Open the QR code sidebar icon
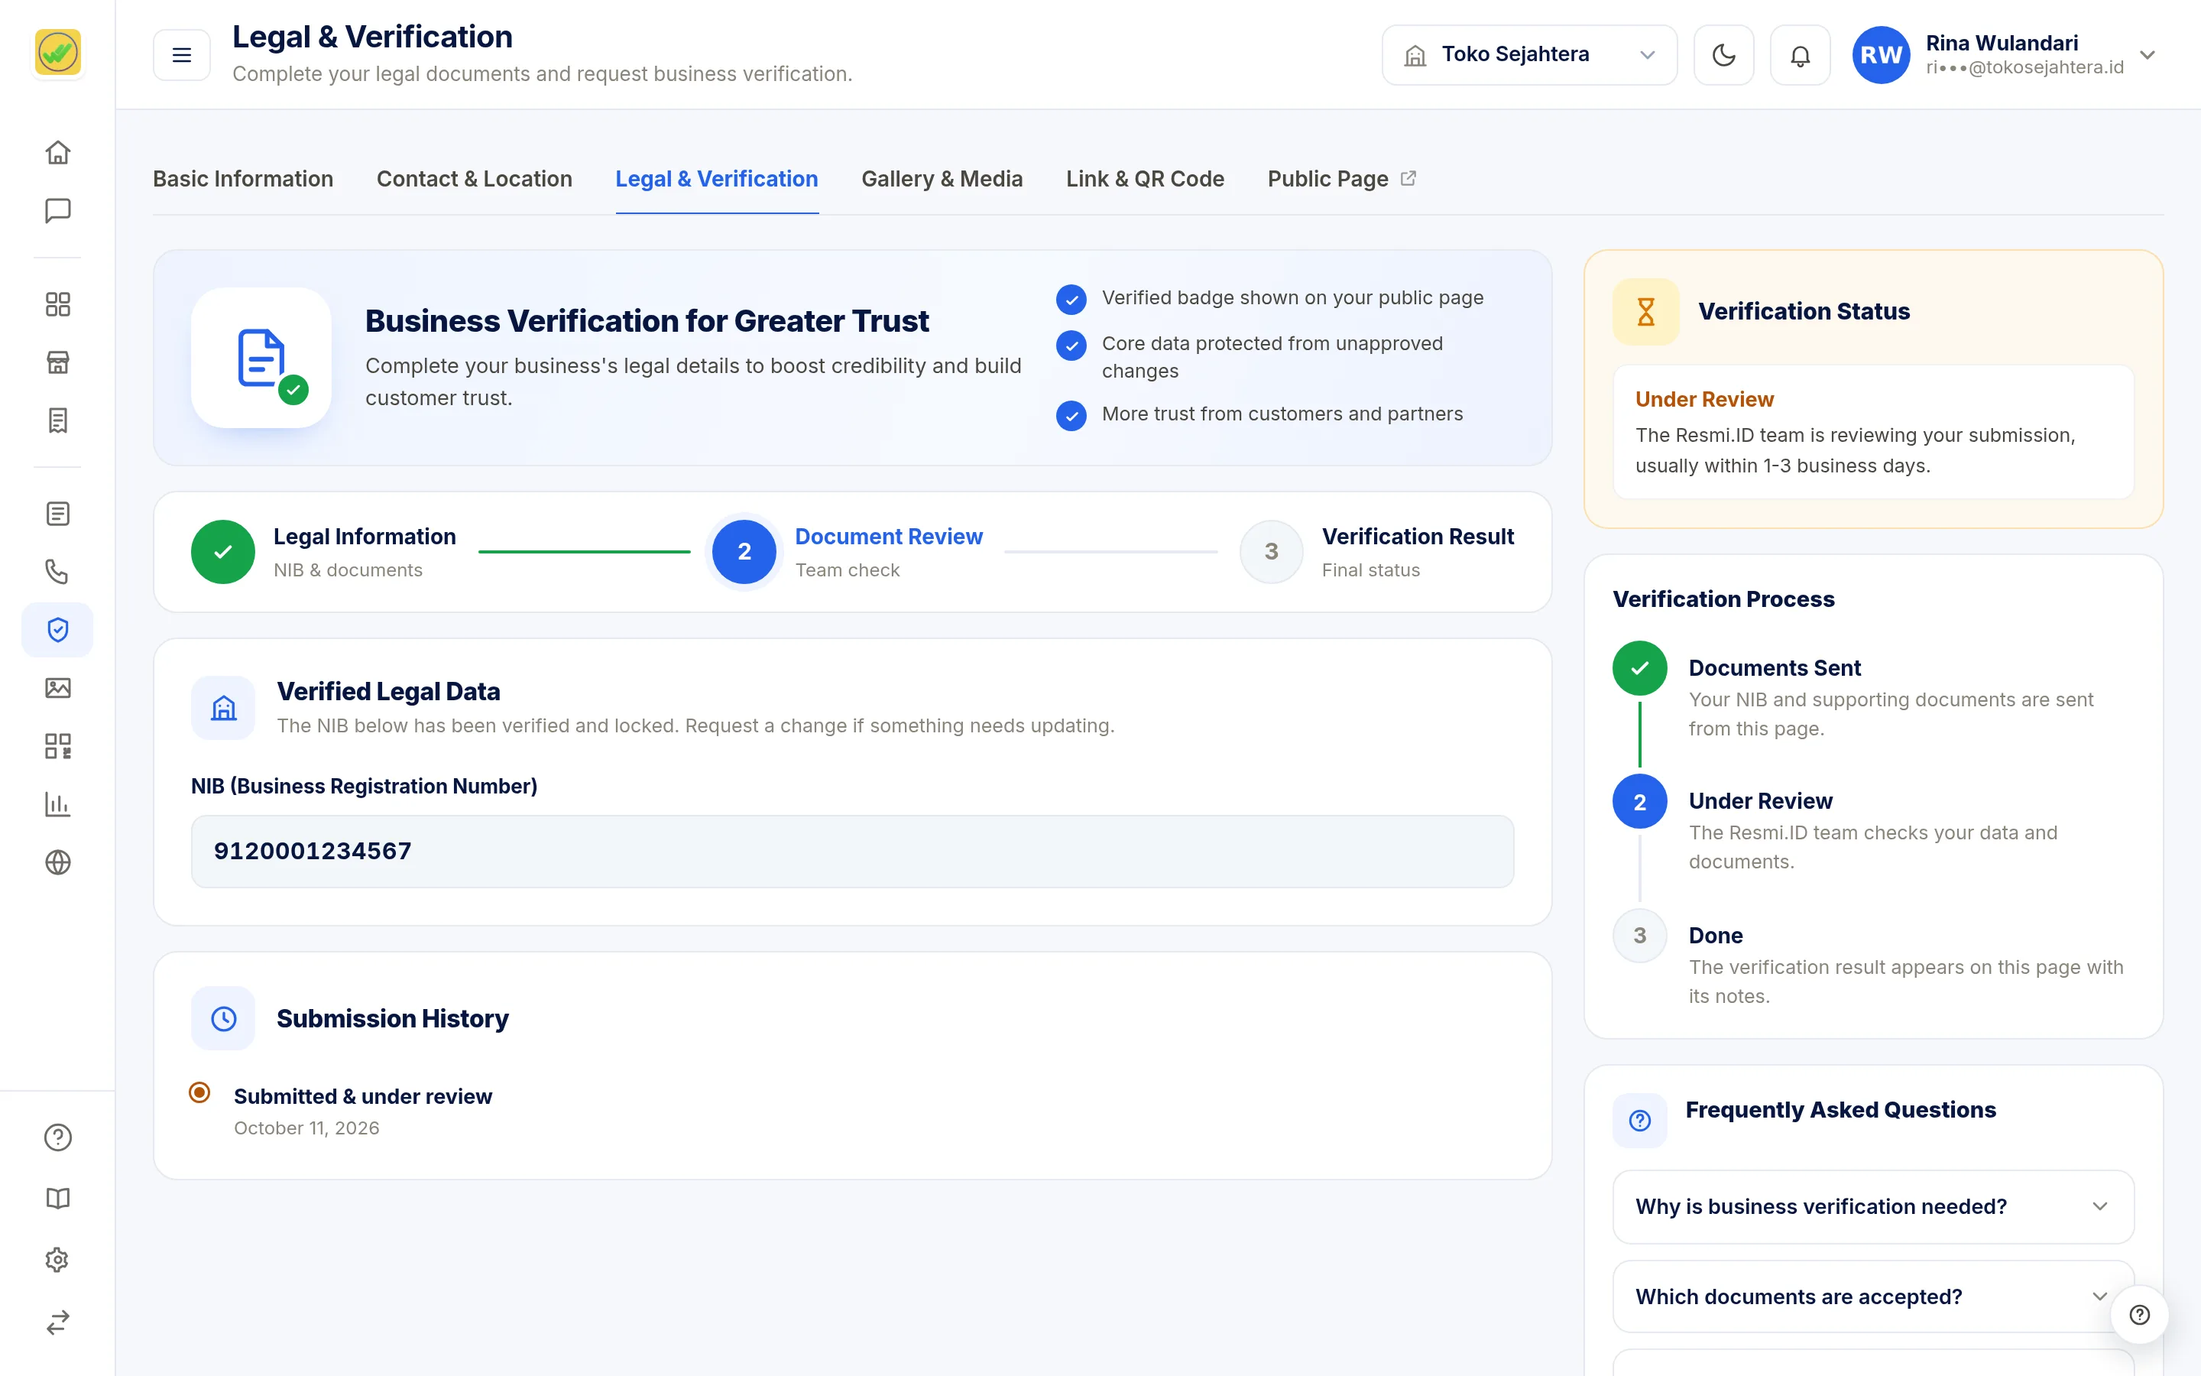Screen dimensions: 2201x1376 coord(57,746)
